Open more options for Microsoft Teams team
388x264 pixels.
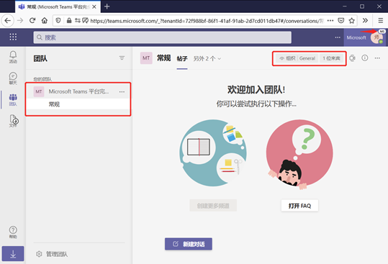pos(122,91)
